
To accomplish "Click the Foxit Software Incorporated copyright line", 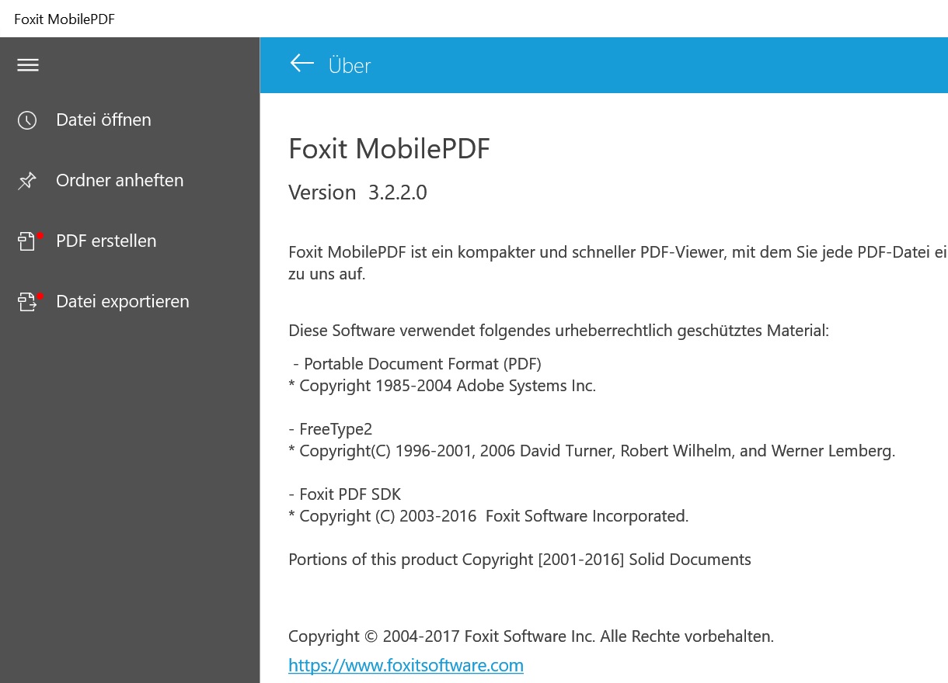I will click(x=489, y=515).
